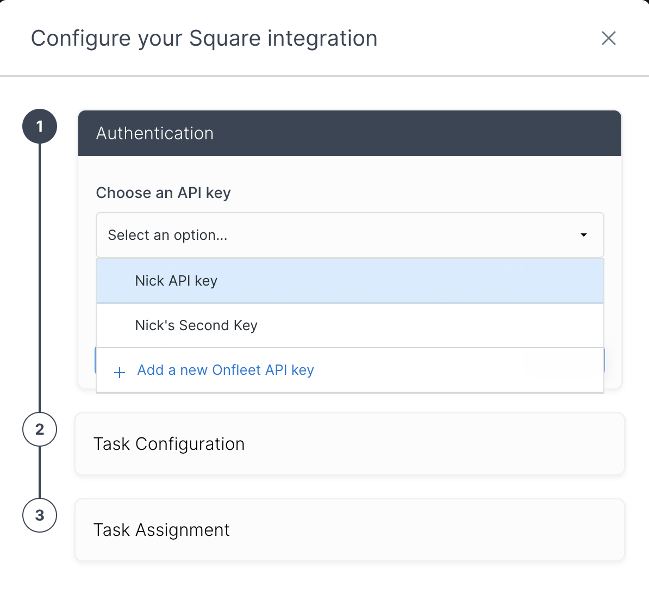
Task: Go to step 1 circle
Action: click(x=40, y=126)
